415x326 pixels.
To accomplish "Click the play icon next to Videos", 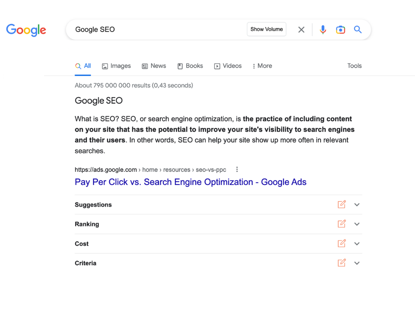I will tap(217, 66).
